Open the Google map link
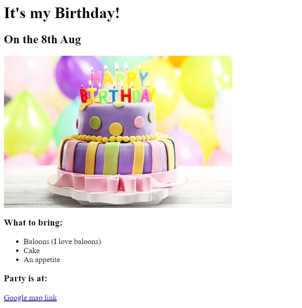Viewport: 302px width, 308px height. click(x=31, y=298)
